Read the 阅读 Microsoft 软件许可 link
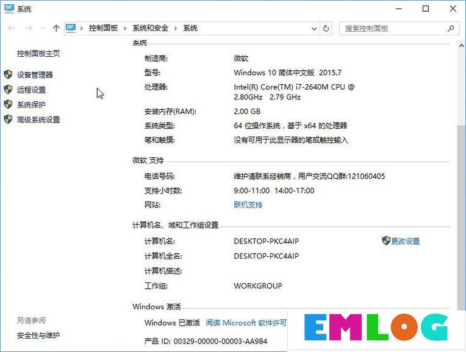The height and width of the screenshot is (352, 466). [x=246, y=323]
